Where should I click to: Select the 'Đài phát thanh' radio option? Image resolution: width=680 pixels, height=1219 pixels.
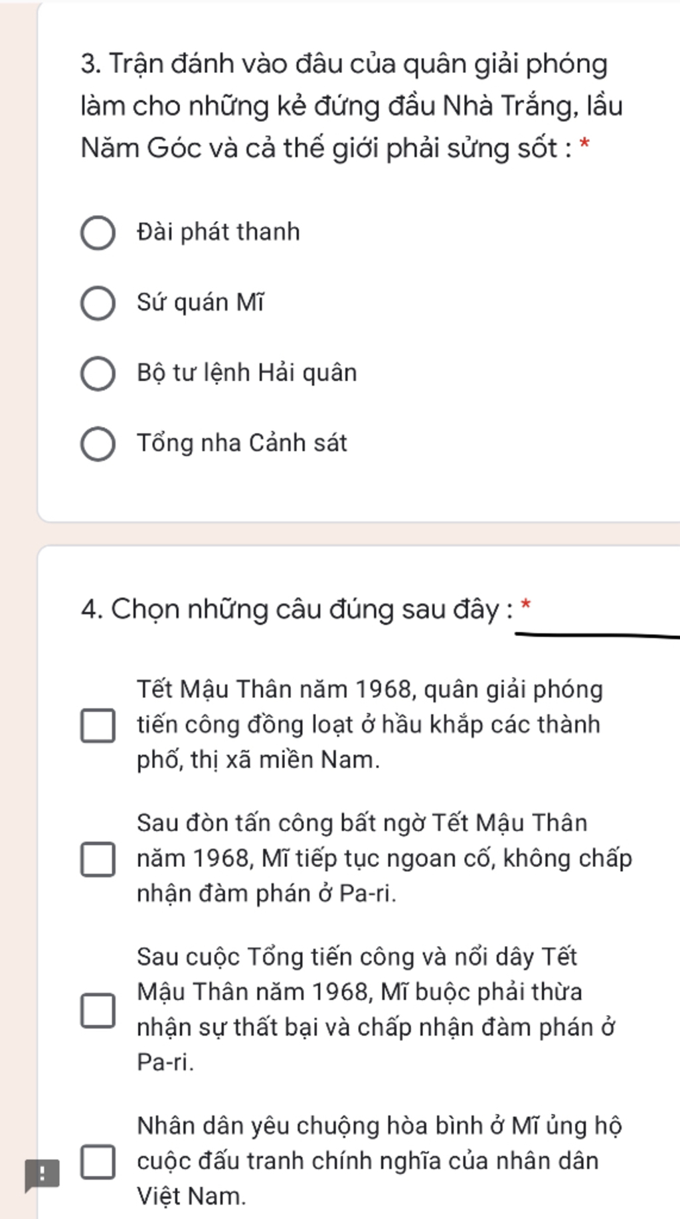(x=98, y=232)
